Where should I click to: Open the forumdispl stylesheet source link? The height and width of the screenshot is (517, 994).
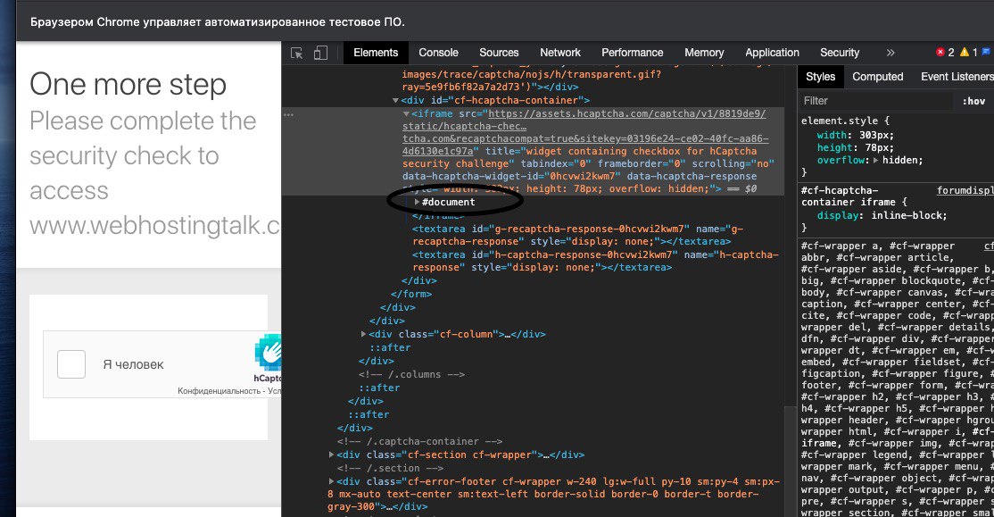pyautogui.click(x=965, y=190)
